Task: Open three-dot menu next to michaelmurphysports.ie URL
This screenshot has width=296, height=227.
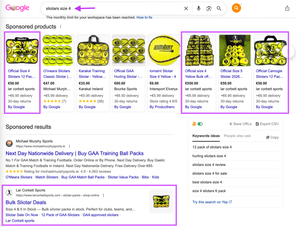Action: point(69,146)
